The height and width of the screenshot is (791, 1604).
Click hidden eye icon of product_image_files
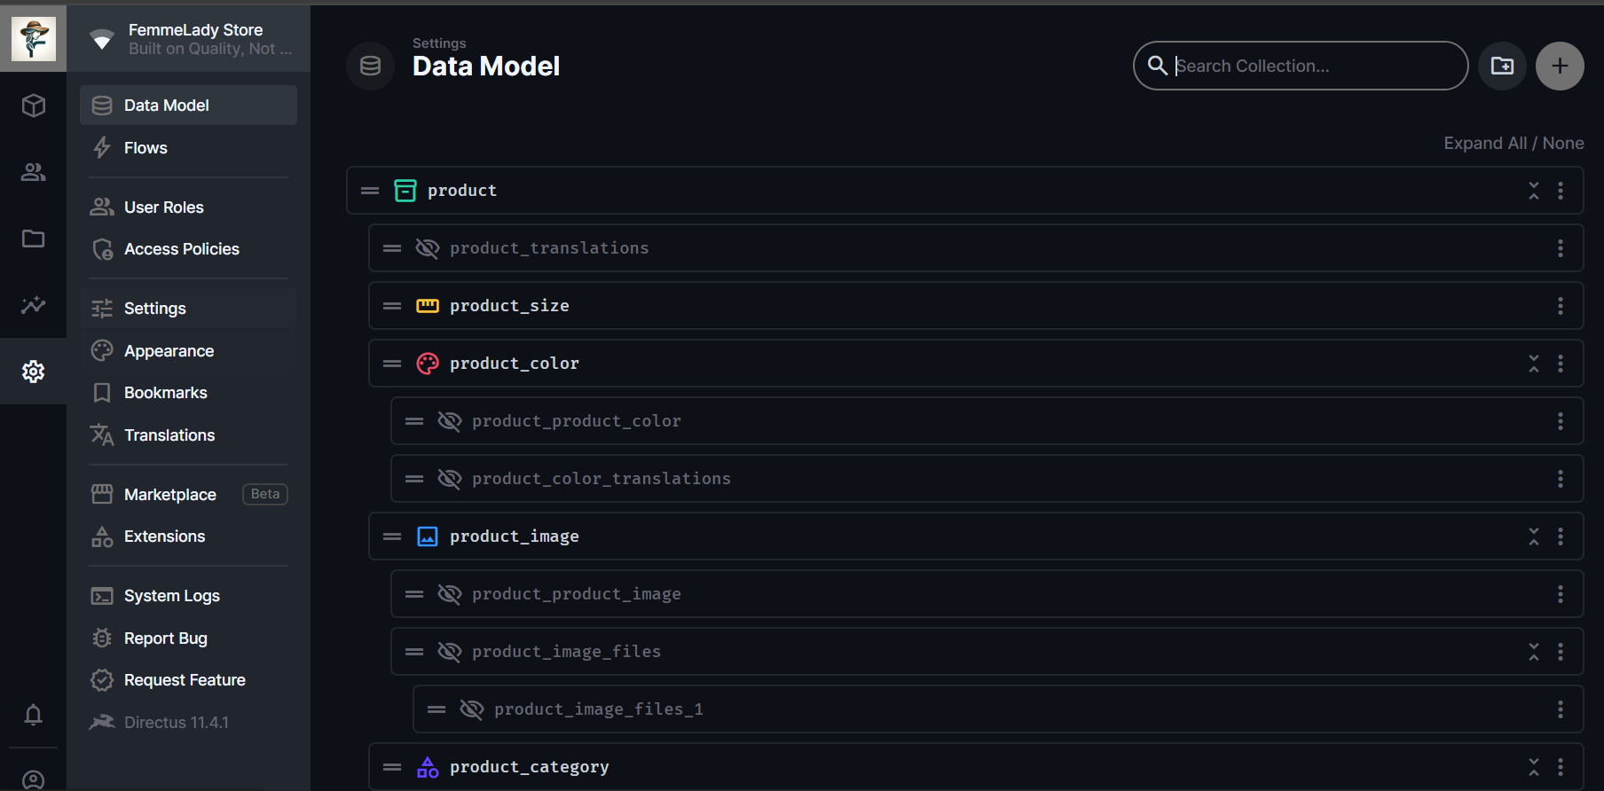coord(450,652)
